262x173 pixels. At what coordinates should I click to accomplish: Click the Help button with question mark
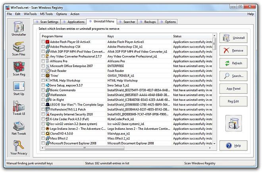point(233,146)
